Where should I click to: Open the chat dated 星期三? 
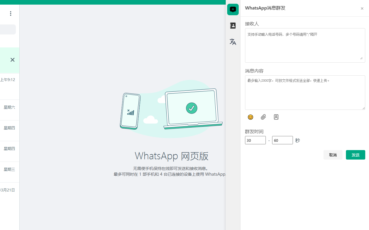10,172
